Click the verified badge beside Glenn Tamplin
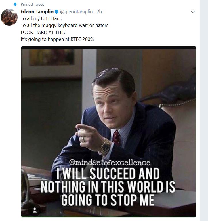Image resolution: width=208 pixels, height=221 pixels. (x=56, y=12)
